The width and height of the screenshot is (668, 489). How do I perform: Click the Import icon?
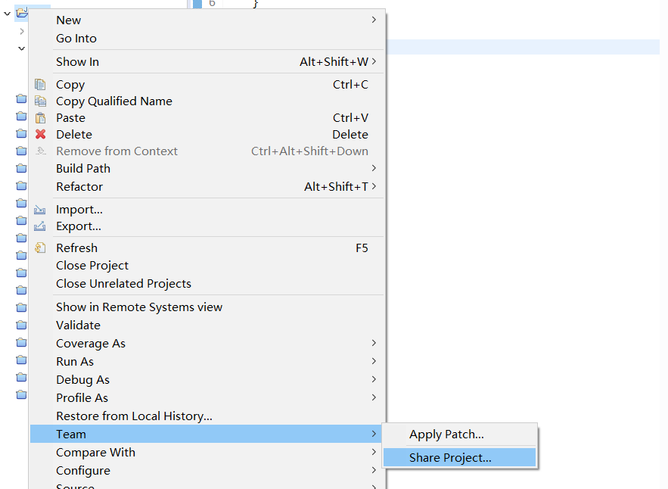tap(39, 210)
